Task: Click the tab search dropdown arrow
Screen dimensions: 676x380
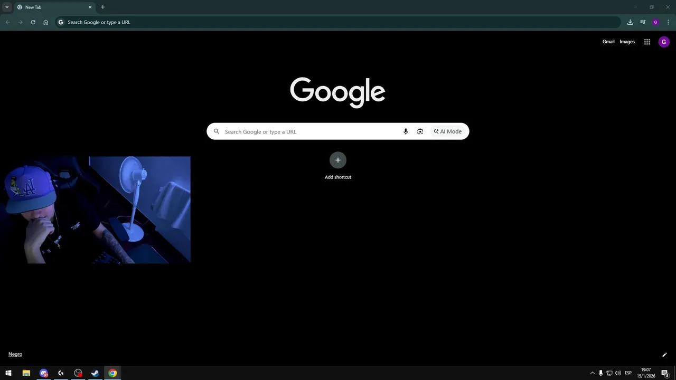Action: point(7,7)
